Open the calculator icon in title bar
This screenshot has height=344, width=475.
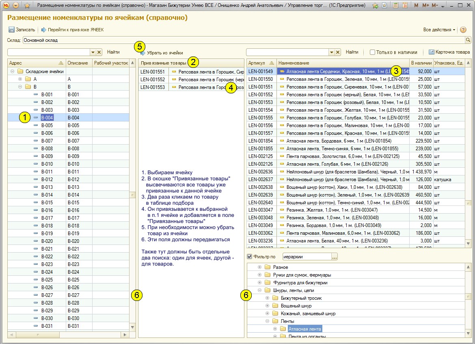395,5
